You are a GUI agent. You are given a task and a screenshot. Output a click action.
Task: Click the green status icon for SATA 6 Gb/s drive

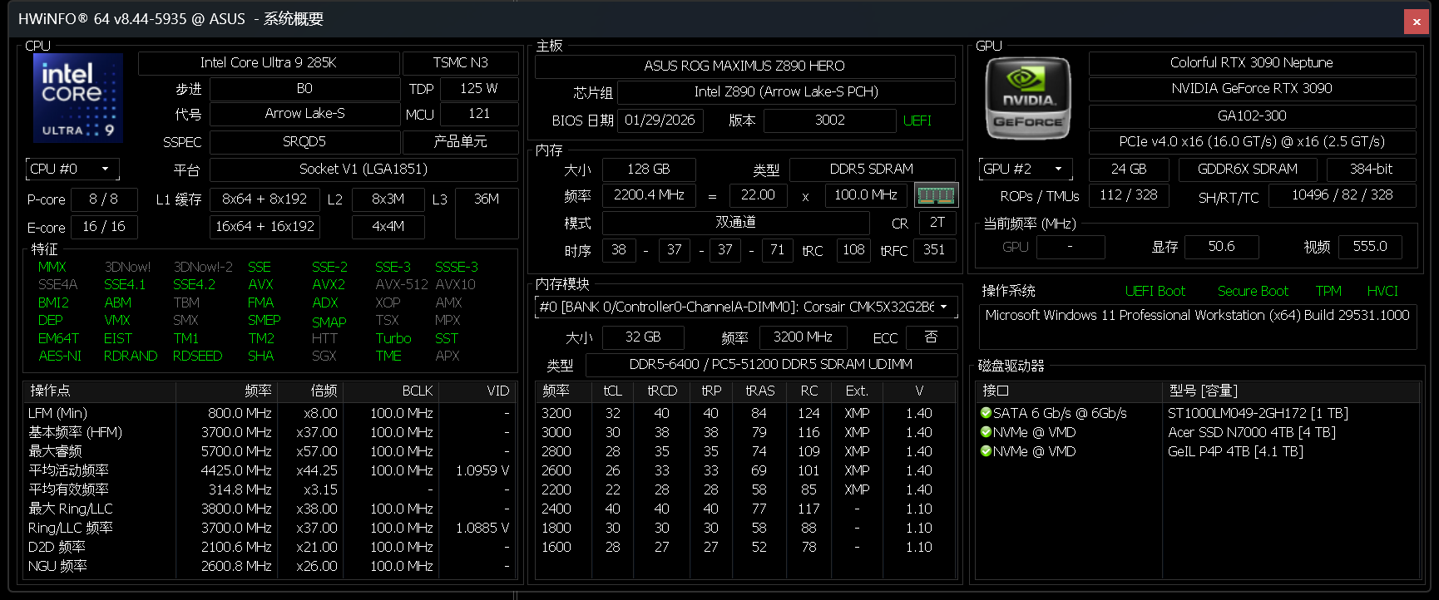click(x=986, y=413)
